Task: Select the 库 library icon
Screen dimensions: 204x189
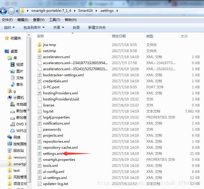Action: click(10, 58)
